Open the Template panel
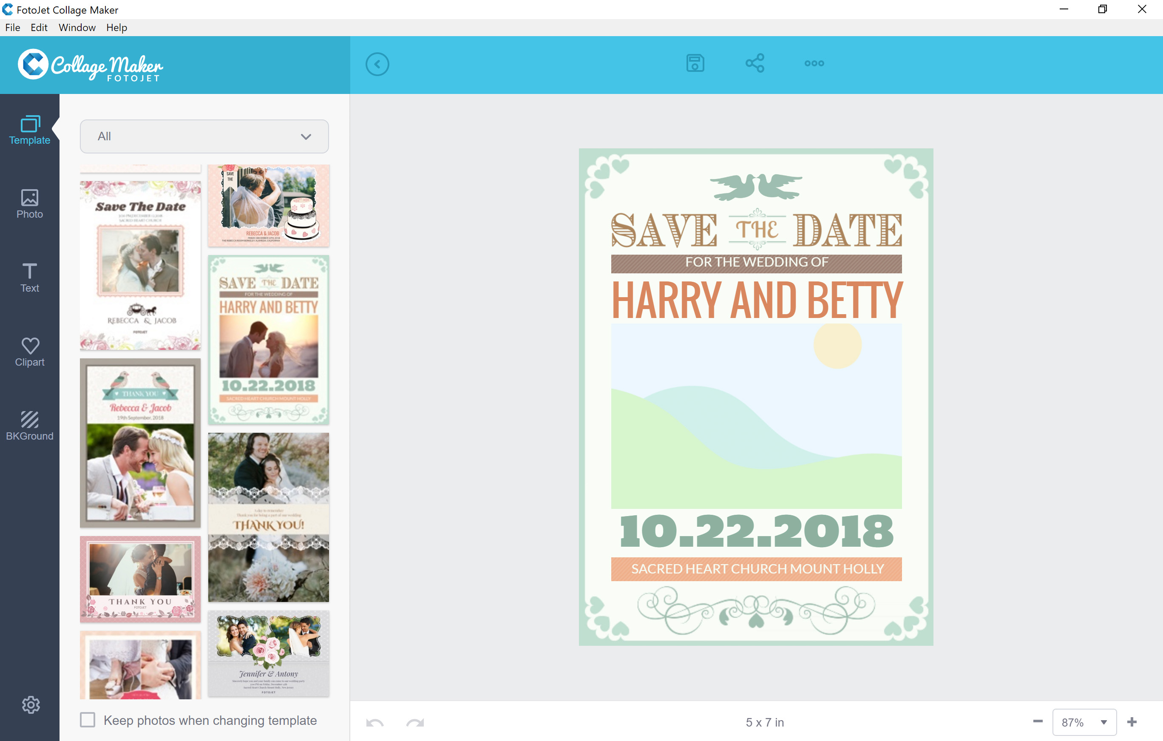This screenshot has height=741, width=1163. coord(30,128)
